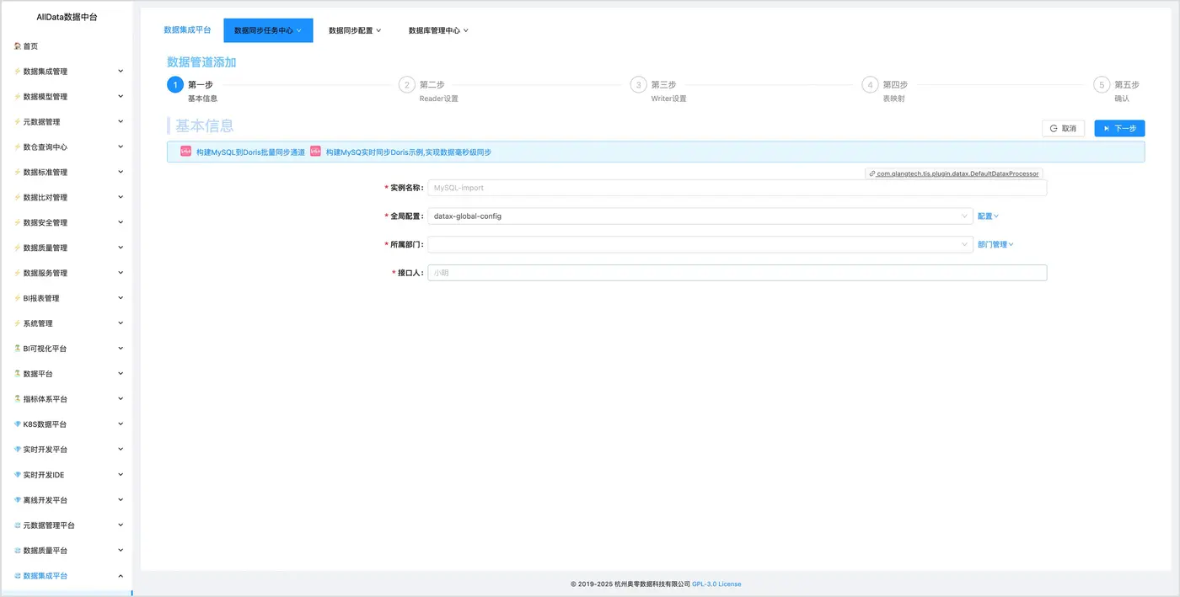Click step 3 circle for Writer设置
The height and width of the screenshot is (597, 1180).
pos(639,85)
